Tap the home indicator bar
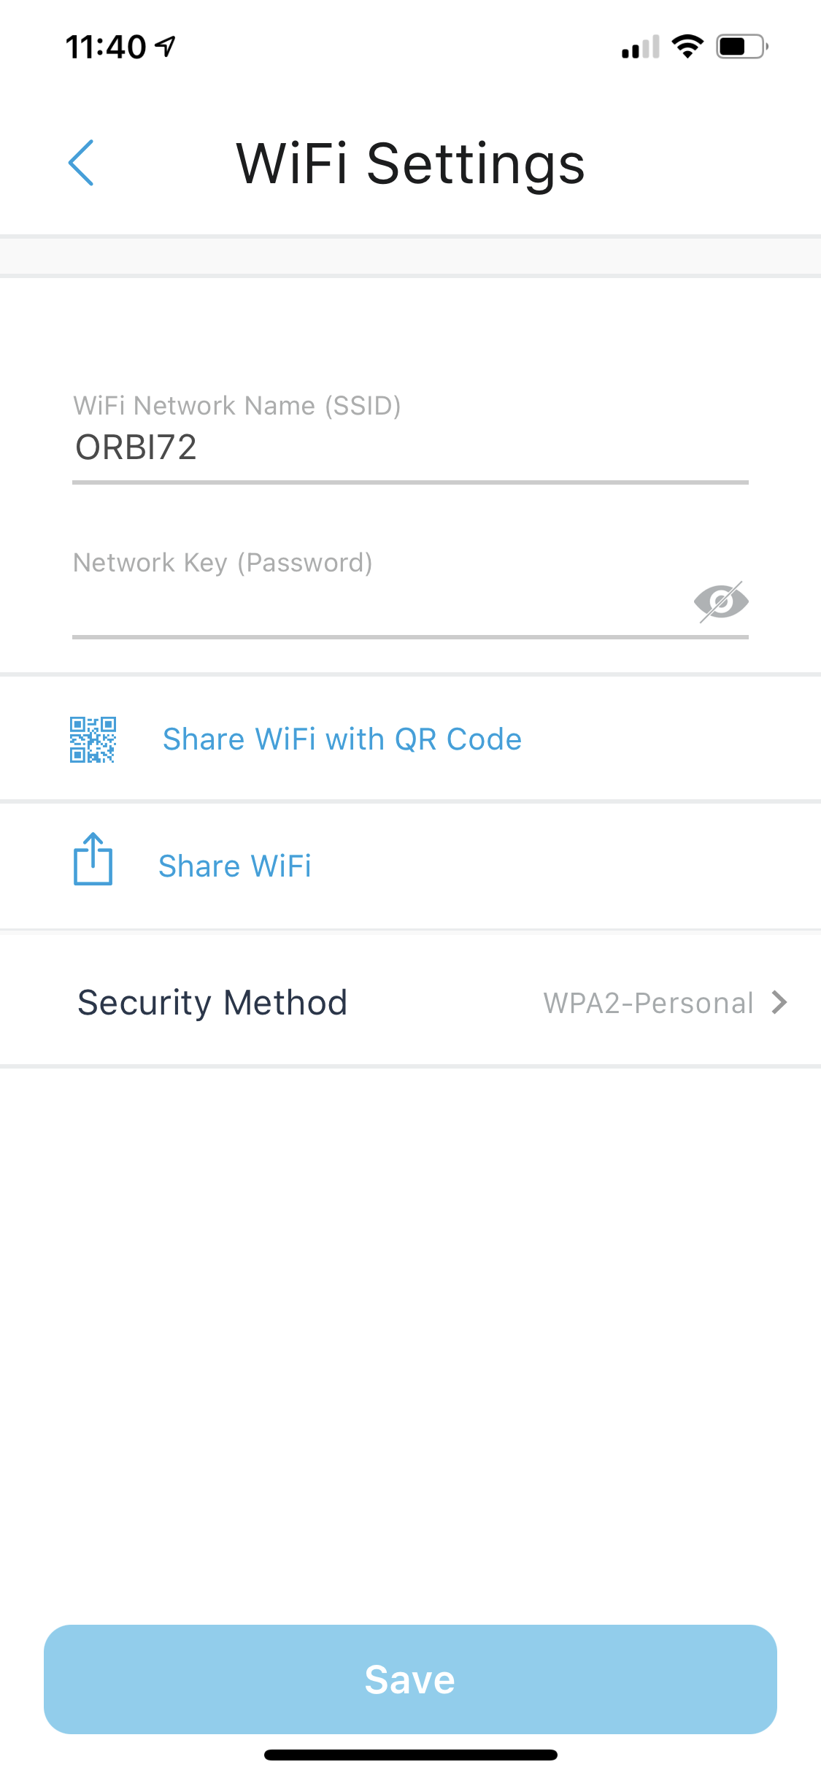Screen dimensions: 821x1778 [x=410, y=1755]
